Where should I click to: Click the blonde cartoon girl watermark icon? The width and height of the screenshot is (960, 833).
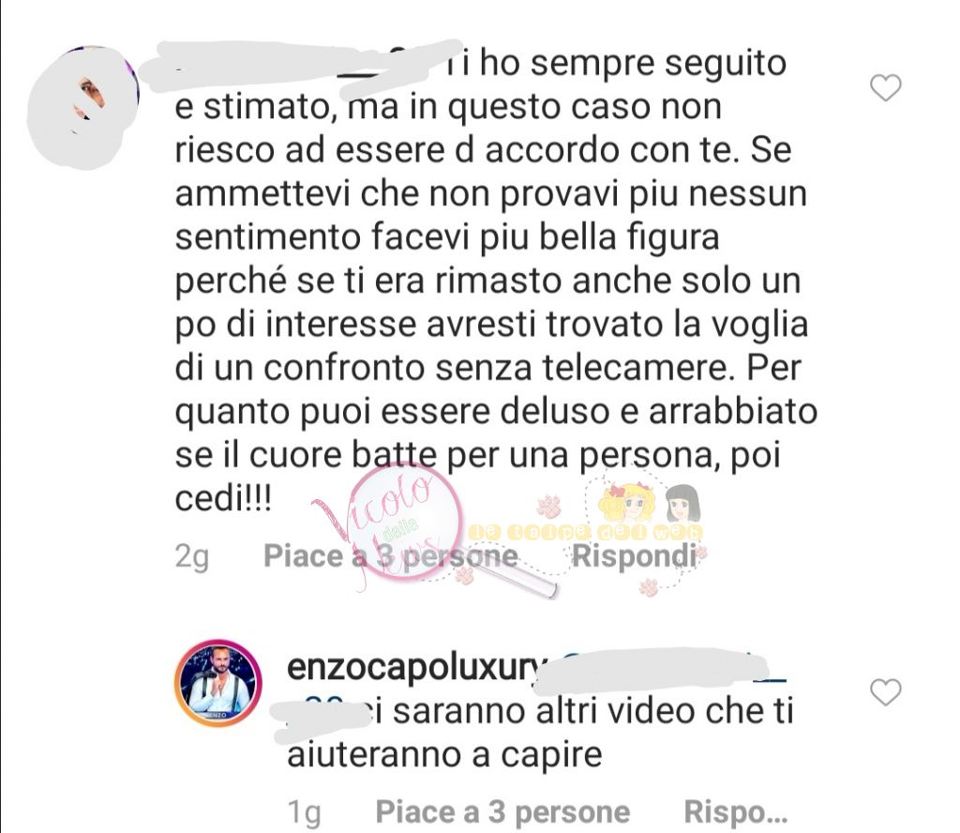tap(622, 504)
